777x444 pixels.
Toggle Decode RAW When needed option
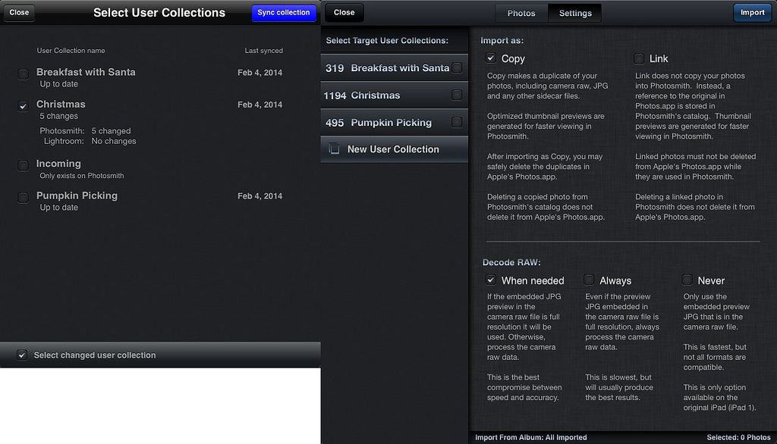coord(491,280)
